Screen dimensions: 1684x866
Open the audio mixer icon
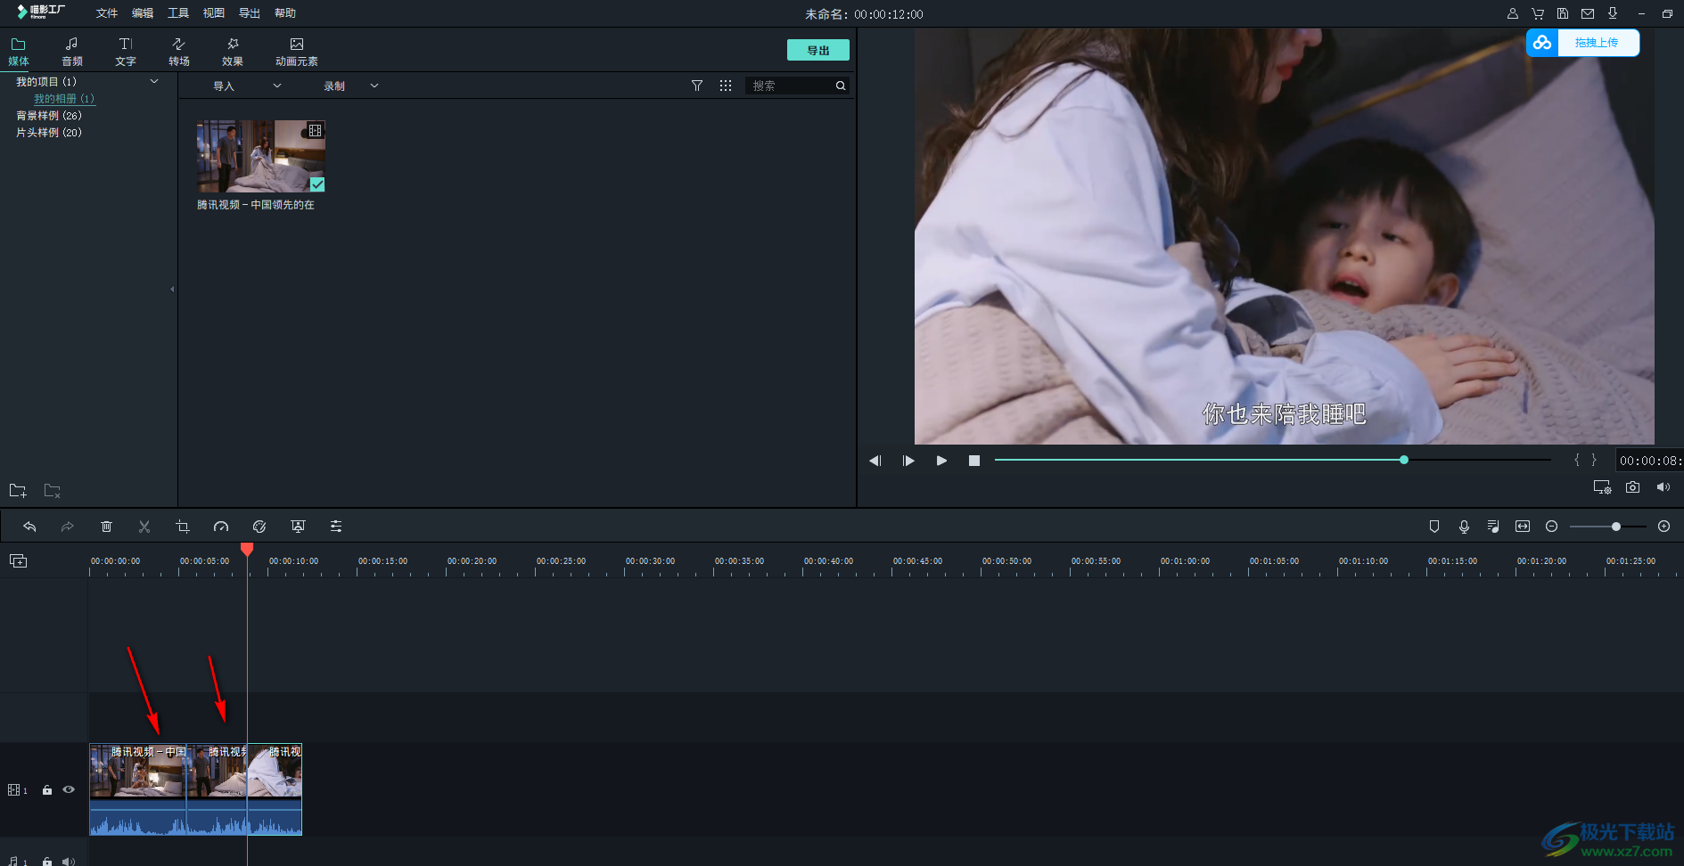coord(1493,527)
